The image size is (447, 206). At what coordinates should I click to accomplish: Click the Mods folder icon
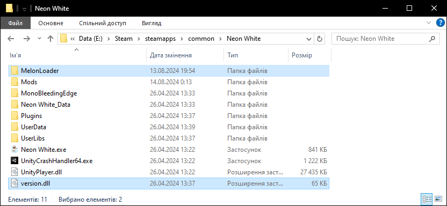click(15, 82)
